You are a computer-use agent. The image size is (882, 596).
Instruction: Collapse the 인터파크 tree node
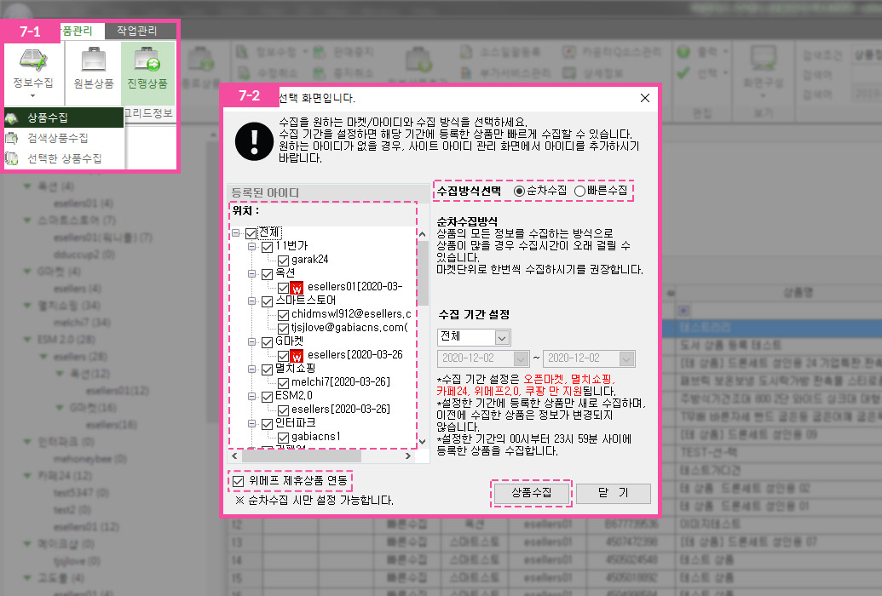tap(252, 423)
